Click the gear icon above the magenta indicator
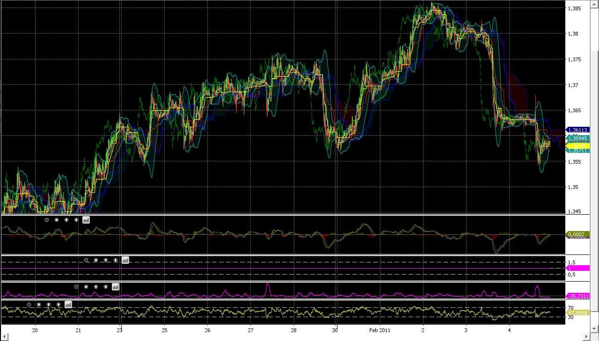This screenshot has width=599, height=341. (76, 287)
